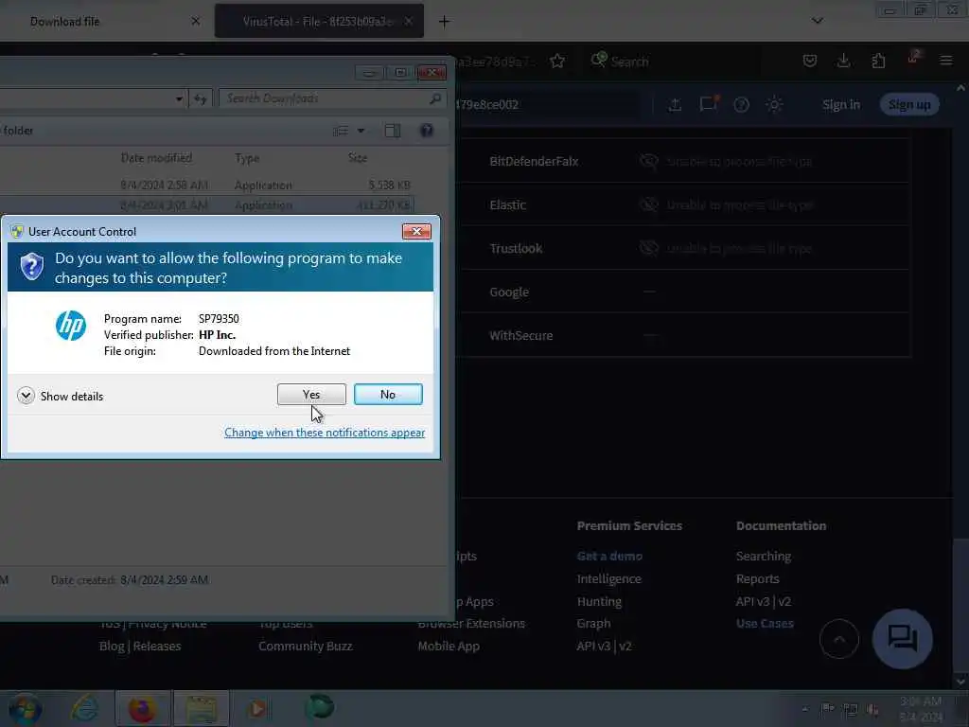
Task: Open the Mobile App footer link
Action: click(x=449, y=646)
